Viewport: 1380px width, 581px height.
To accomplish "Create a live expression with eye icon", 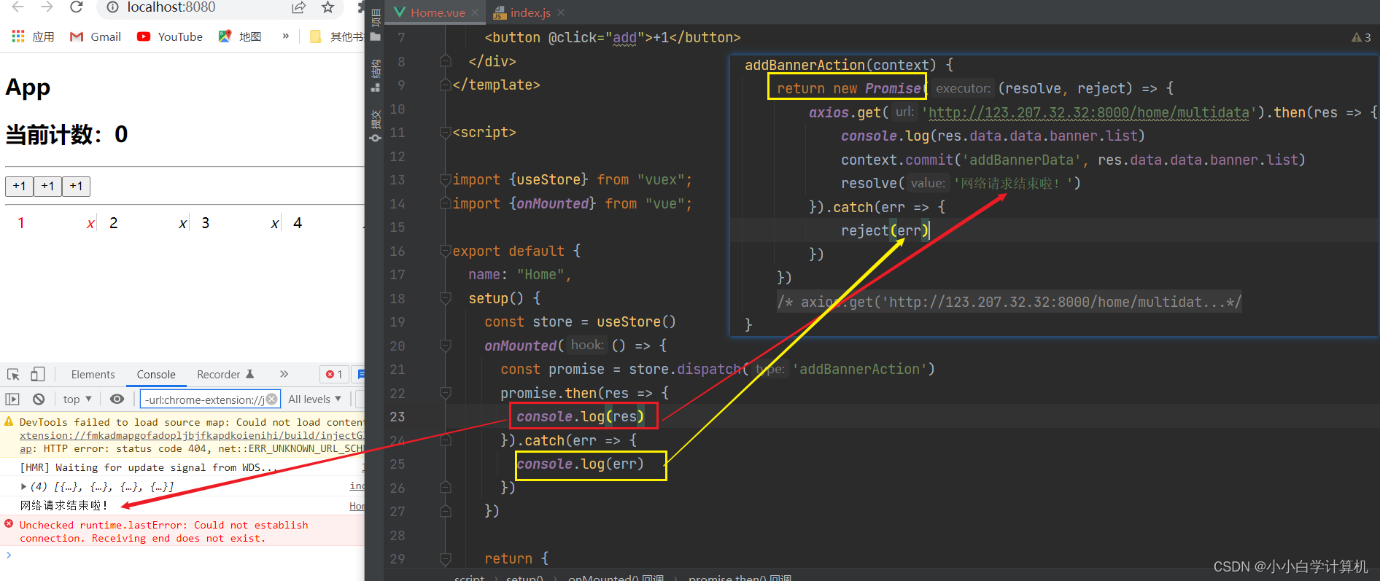I will click(117, 399).
